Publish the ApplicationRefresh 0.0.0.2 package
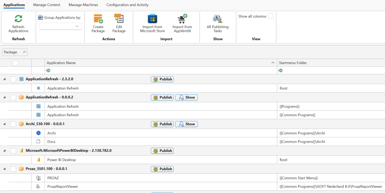The width and height of the screenshot is (385, 193). click(x=162, y=98)
